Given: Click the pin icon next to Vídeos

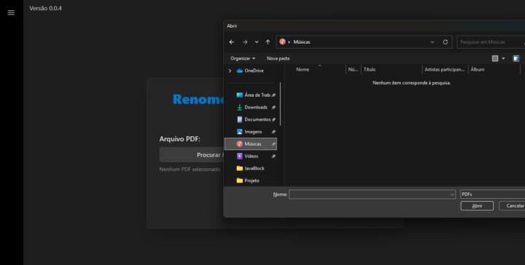Looking at the screenshot, I should 273,157.
